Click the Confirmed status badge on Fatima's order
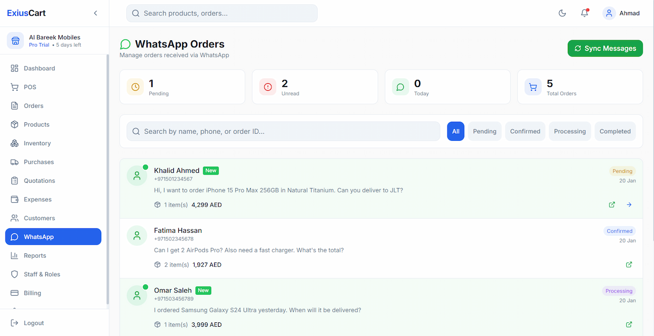The image size is (654, 336). [x=620, y=231]
